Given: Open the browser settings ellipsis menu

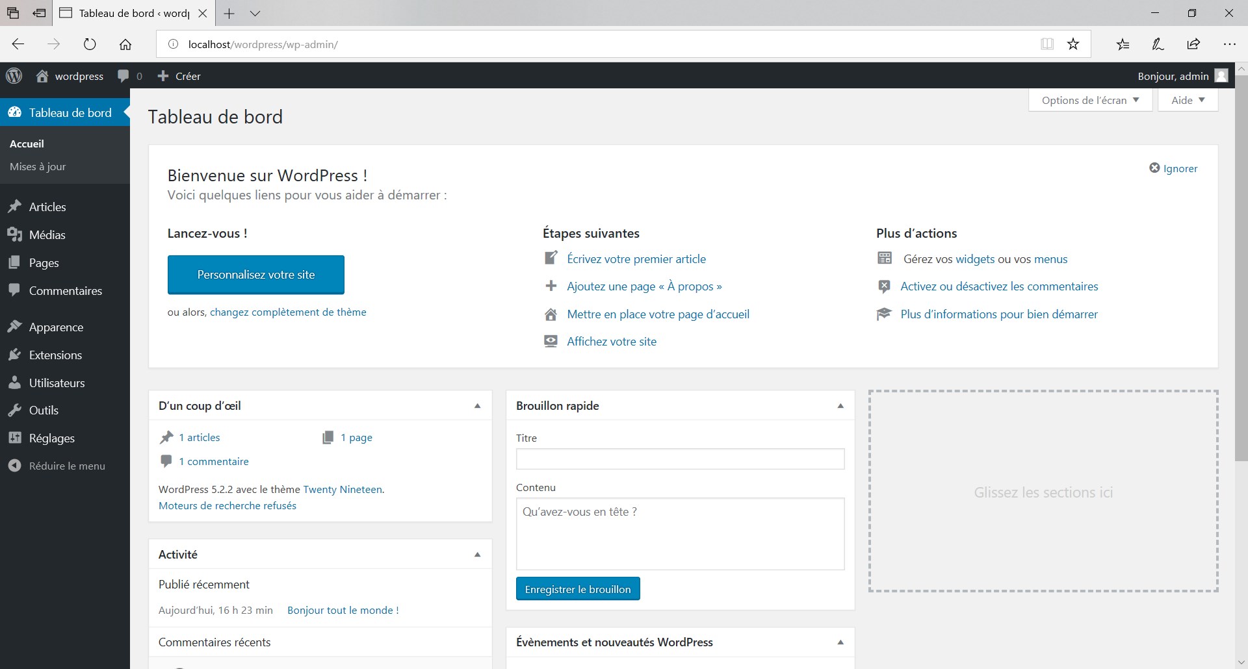Looking at the screenshot, I should (1229, 44).
